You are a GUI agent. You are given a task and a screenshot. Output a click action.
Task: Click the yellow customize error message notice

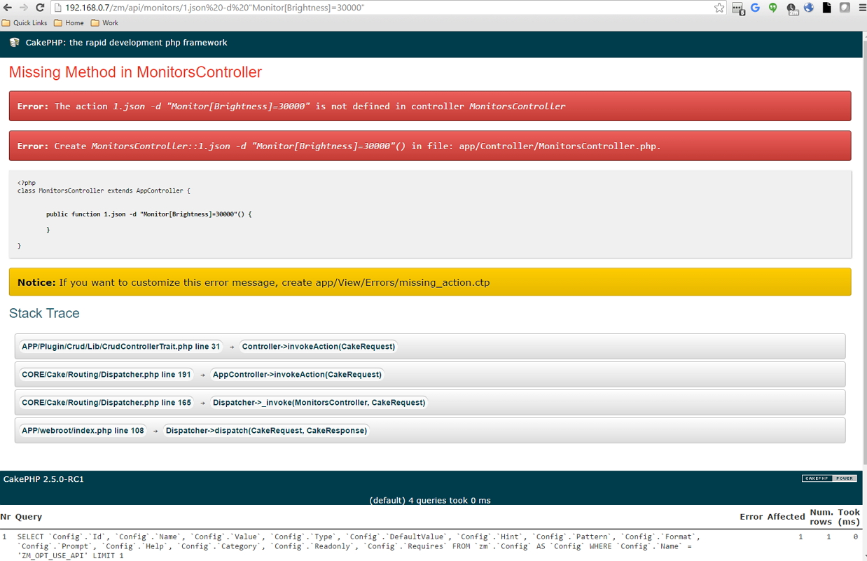[x=430, y=282]
